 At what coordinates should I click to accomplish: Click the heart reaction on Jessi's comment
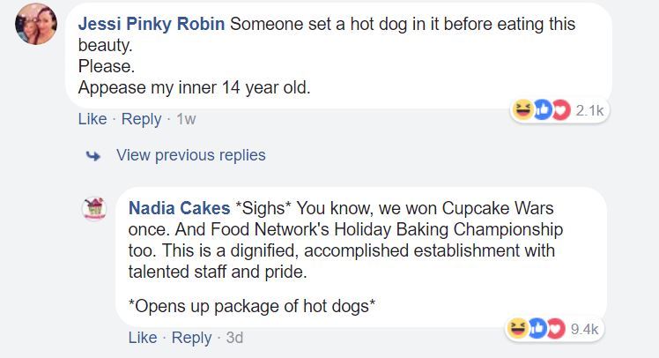coord(557,110)
